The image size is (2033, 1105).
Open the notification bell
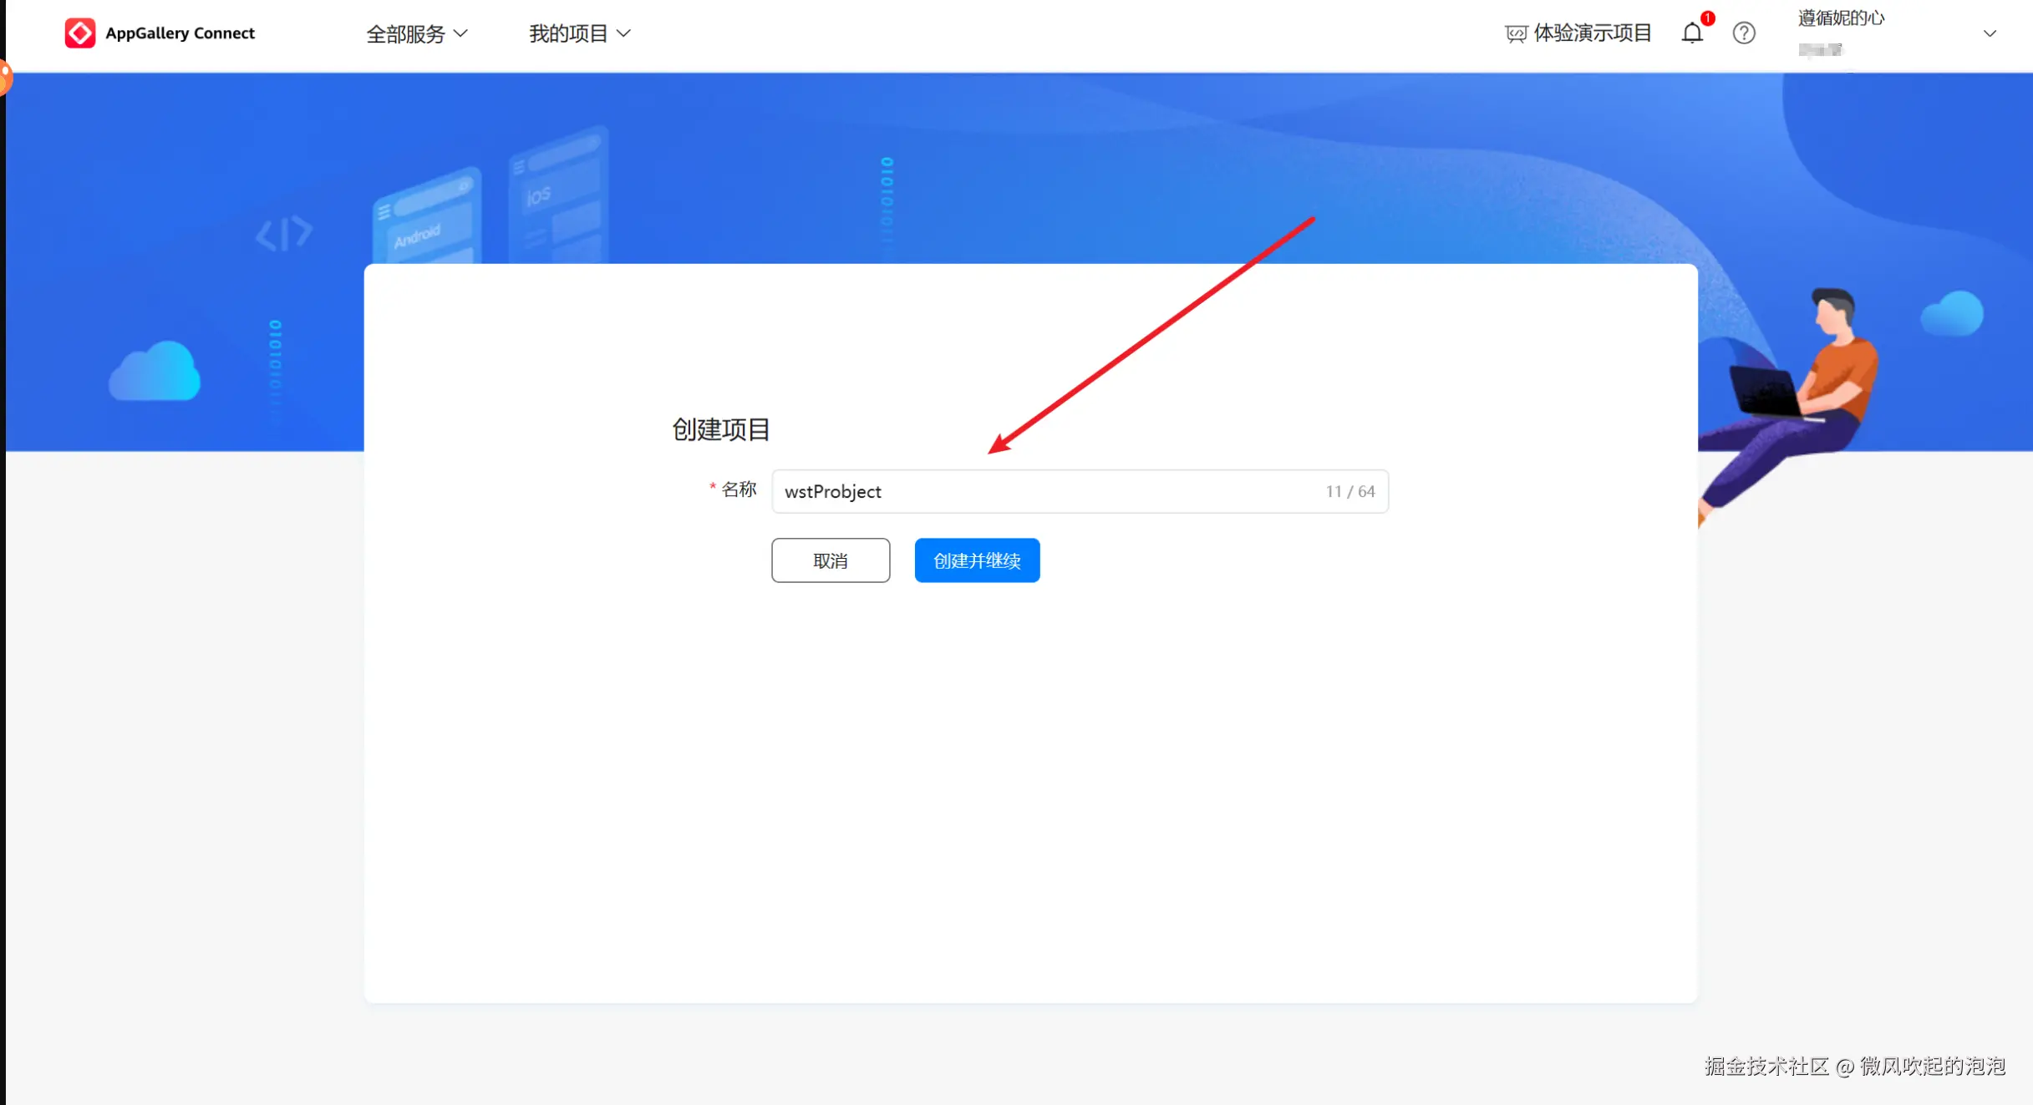click(x=1692, y=33)
